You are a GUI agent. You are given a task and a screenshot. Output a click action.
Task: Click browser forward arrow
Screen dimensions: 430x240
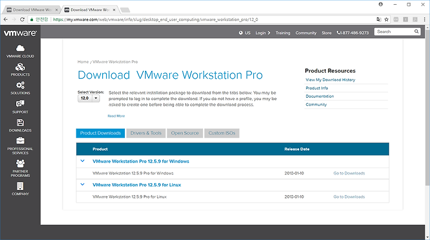pos(14,20)
